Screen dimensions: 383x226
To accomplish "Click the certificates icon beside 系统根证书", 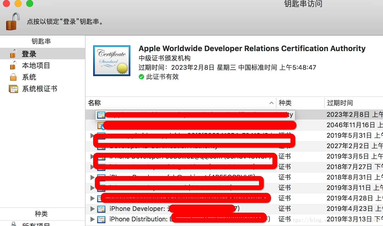I will 14,89.
